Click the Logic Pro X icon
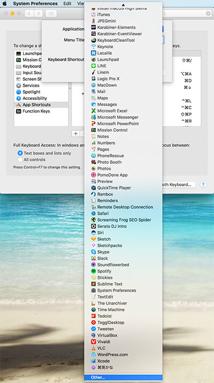The height and width of the screenshot is (383, 214). click(x=93, y=79)
